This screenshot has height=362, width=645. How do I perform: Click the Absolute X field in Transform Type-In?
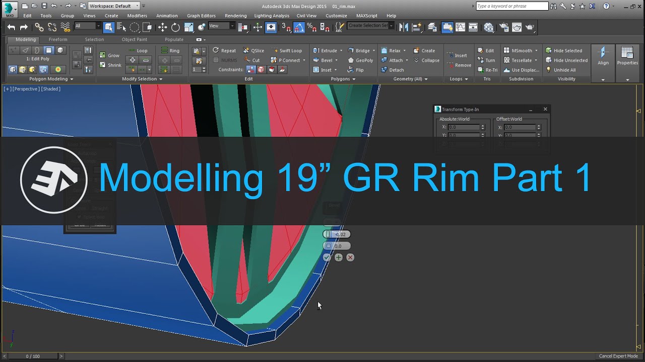click(464, 127)
